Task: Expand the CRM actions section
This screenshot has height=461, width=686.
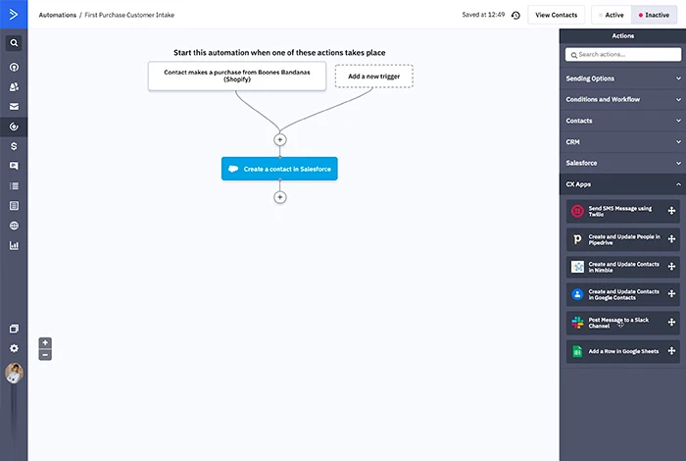Action: pyautogui.click(x=622, y=142)
